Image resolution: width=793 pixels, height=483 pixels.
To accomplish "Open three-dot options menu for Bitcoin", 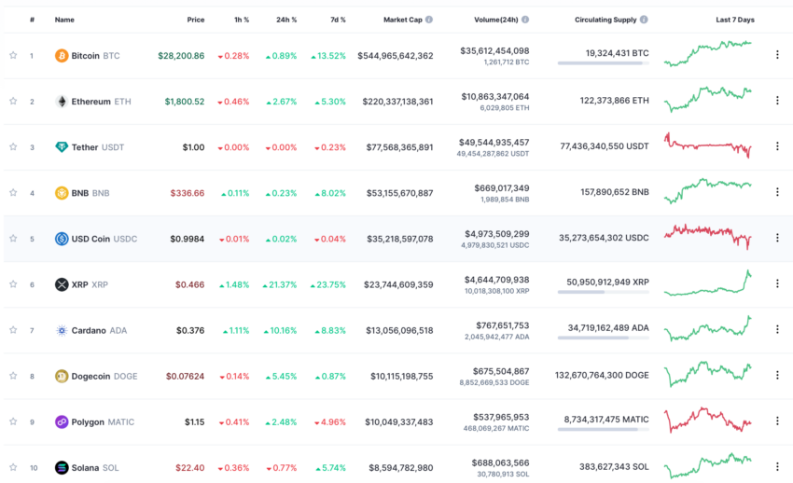I will (x=777, y=55).
